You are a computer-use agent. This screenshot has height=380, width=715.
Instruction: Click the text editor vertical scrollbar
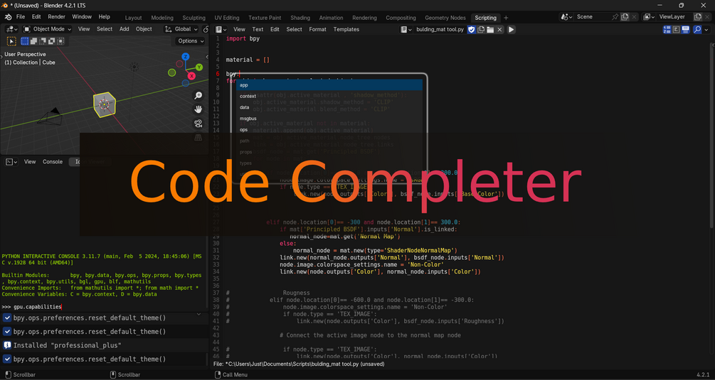[x=712, y=134]
